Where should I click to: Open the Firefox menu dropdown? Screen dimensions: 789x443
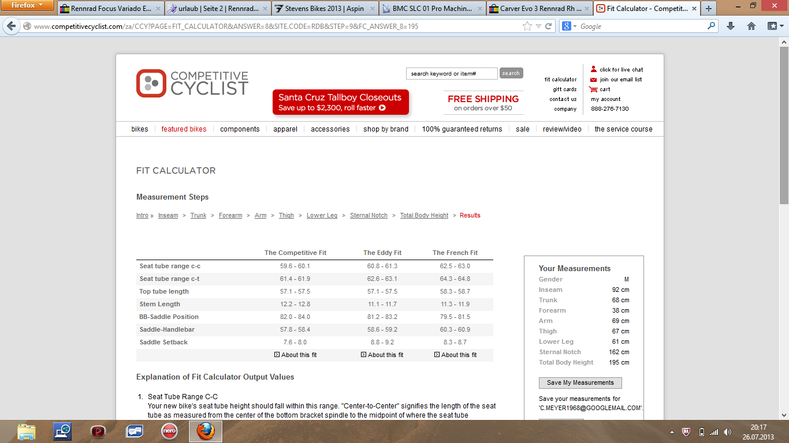pyautogui.click(x=27, y=5)
